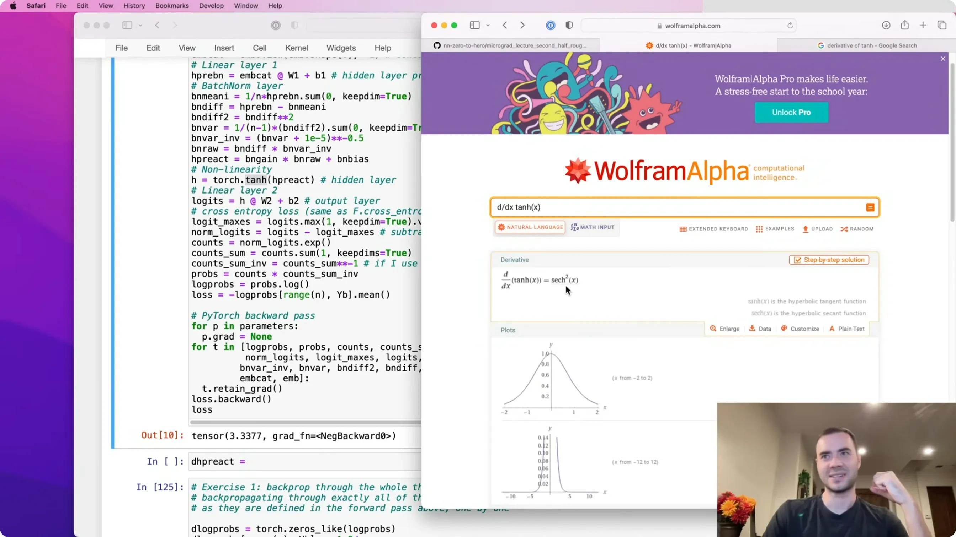Go back in front Safari window
This screenshot has width=956, height=537.
pos(505,25)
